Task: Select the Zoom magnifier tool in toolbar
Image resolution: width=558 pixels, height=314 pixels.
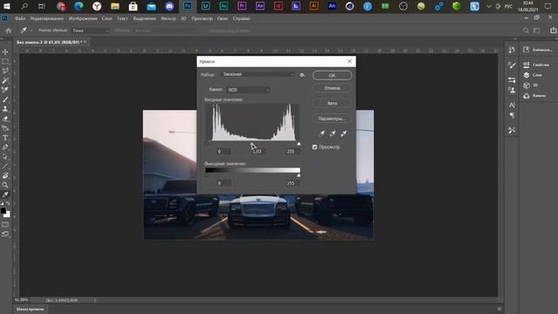Action: click(5, 185)
